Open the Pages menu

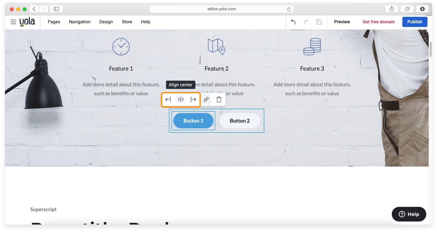(54, 22)
